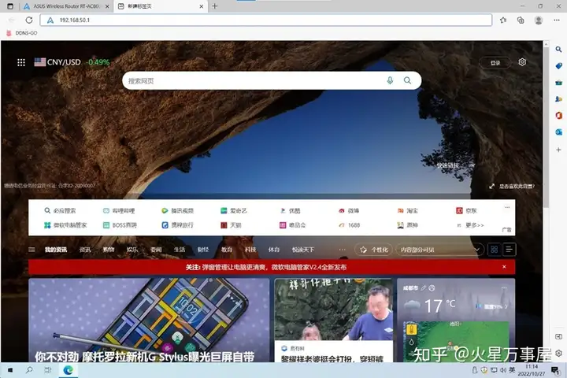
Task: Open Edge Settings and more menu
Action: tap(557, 20)
